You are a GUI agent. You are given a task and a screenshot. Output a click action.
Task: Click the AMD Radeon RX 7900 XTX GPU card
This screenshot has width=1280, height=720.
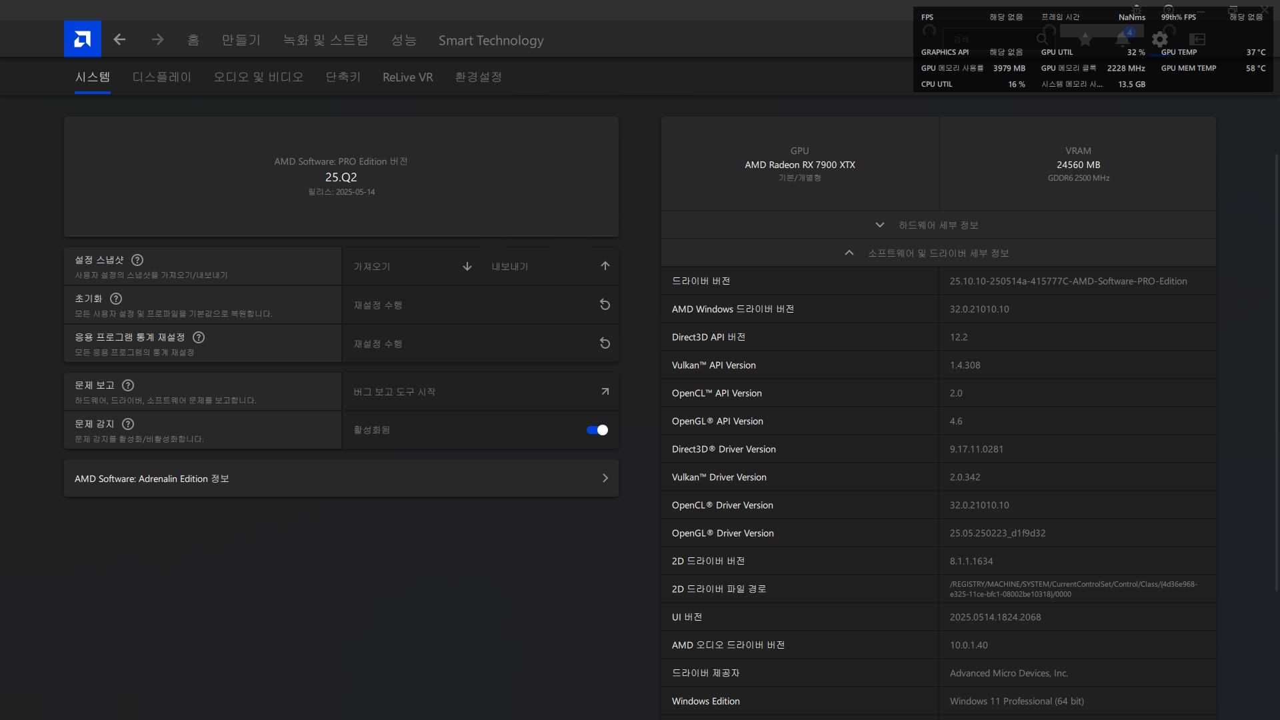800,164
